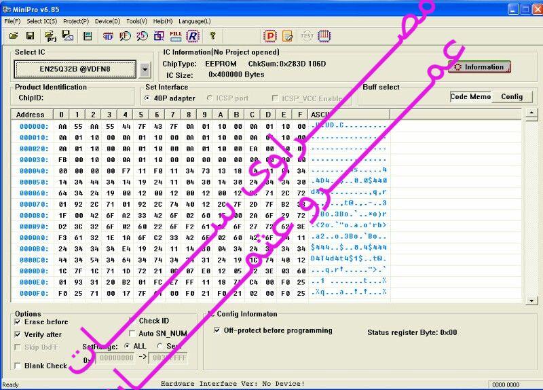The image size is (543, 390).
Task: Click the scroll up arrow of hex view
Action: [x=531, y=113]
